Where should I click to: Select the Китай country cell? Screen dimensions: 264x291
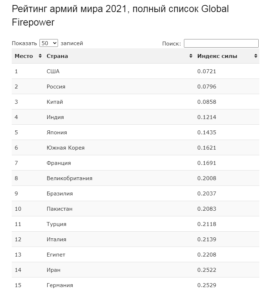[55, 102]
